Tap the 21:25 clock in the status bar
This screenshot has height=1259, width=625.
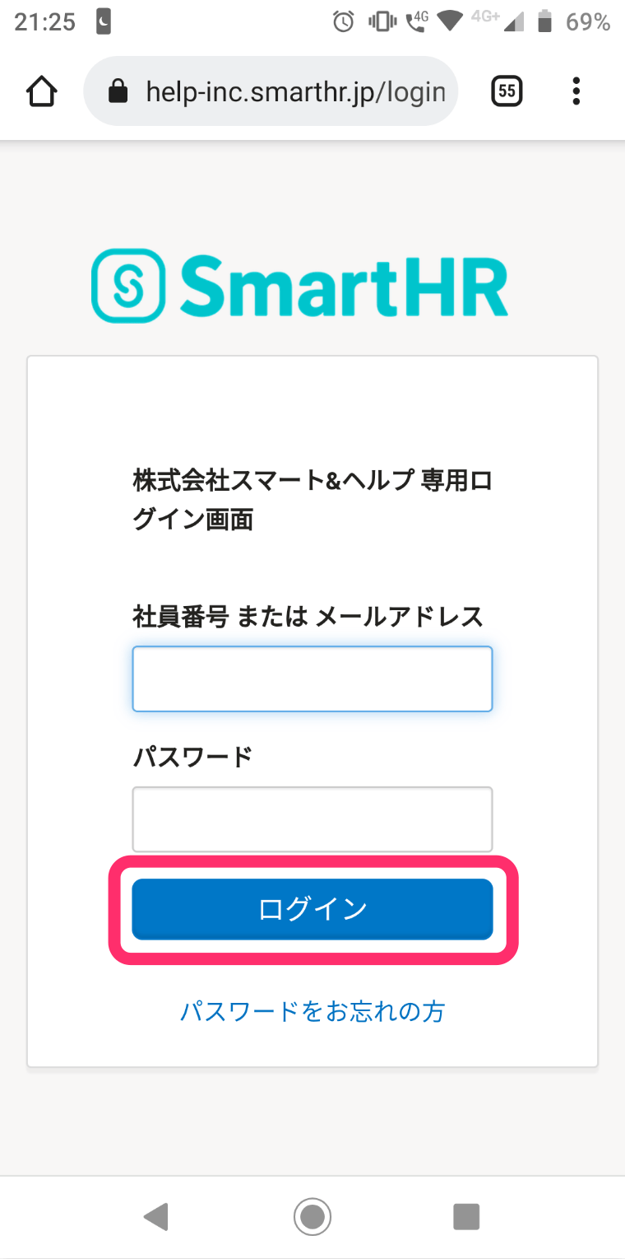tap(45, 22)
